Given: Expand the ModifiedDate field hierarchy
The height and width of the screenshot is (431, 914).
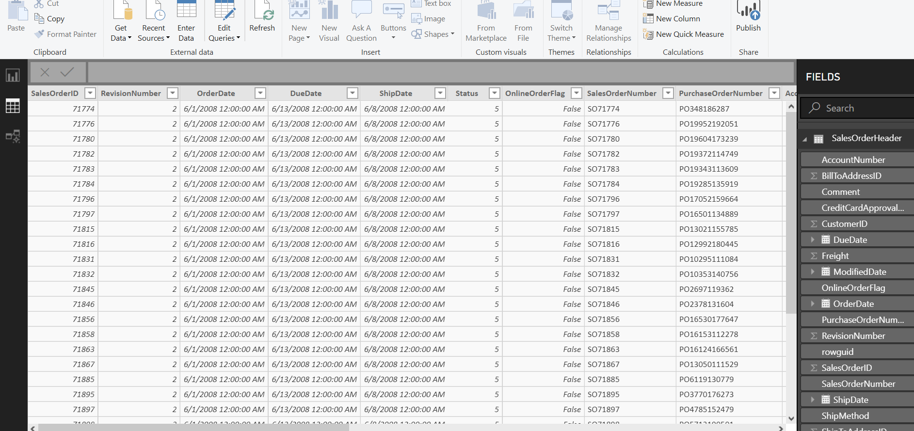Looking at the screenshot, I should [x=812, y=271].
